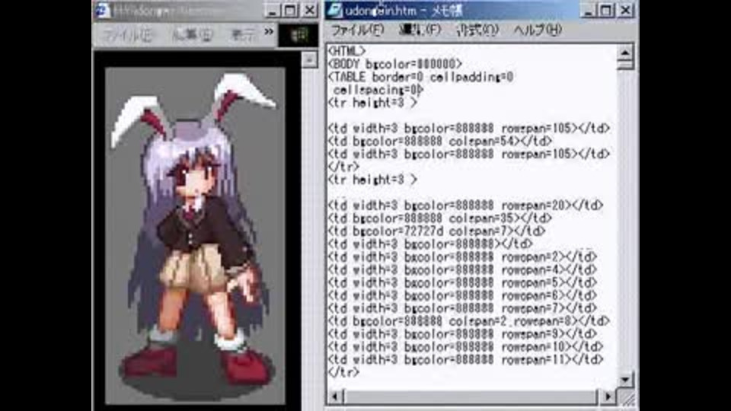Viewport: 731px width, 411px height.
Task: Click the <BODY bgcolor=000000> line
Action: coord(395,64)
